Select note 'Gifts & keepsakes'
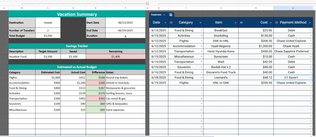Screen dimensions: 316x137 125,104
